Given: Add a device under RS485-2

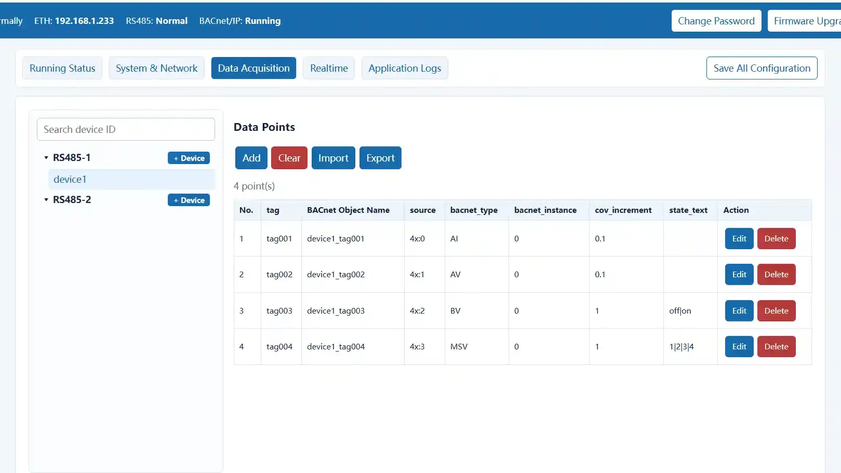Looking at the screenshot, I should (x=189, y=200).
